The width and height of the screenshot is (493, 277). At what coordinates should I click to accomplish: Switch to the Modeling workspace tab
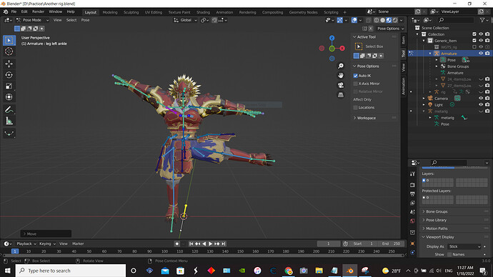110,12
